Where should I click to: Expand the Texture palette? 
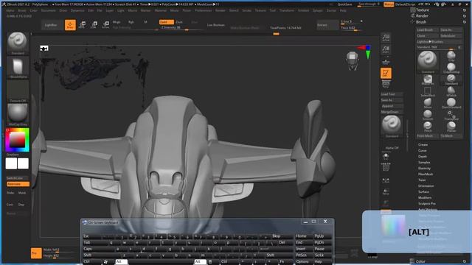(423, 10)
